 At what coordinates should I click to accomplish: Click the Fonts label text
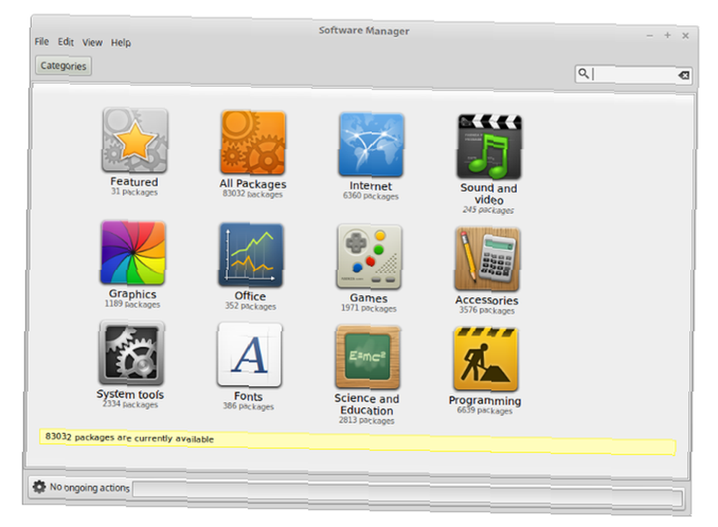(248, 396)
